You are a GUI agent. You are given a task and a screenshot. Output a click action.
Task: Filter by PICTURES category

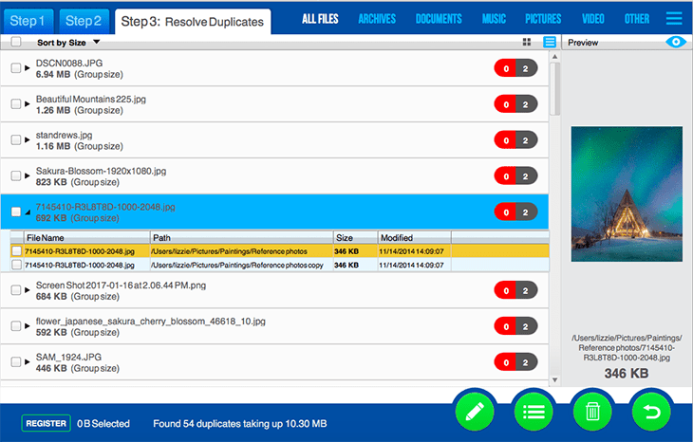coord(543,19)
